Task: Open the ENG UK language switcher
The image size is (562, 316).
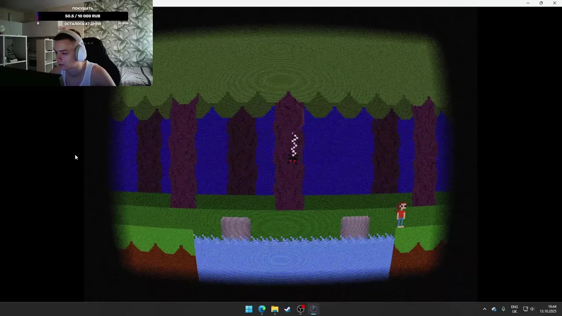Action: [x=515, y=309]
